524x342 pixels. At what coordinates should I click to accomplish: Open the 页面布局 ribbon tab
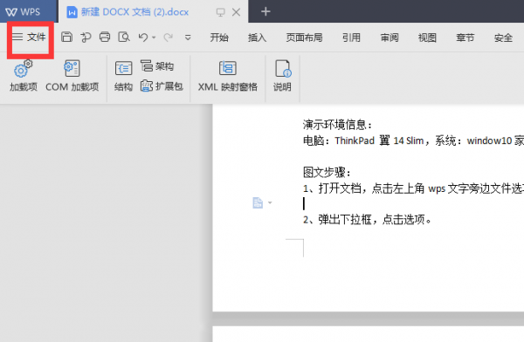pyautogui.click(x=304, y=38)
